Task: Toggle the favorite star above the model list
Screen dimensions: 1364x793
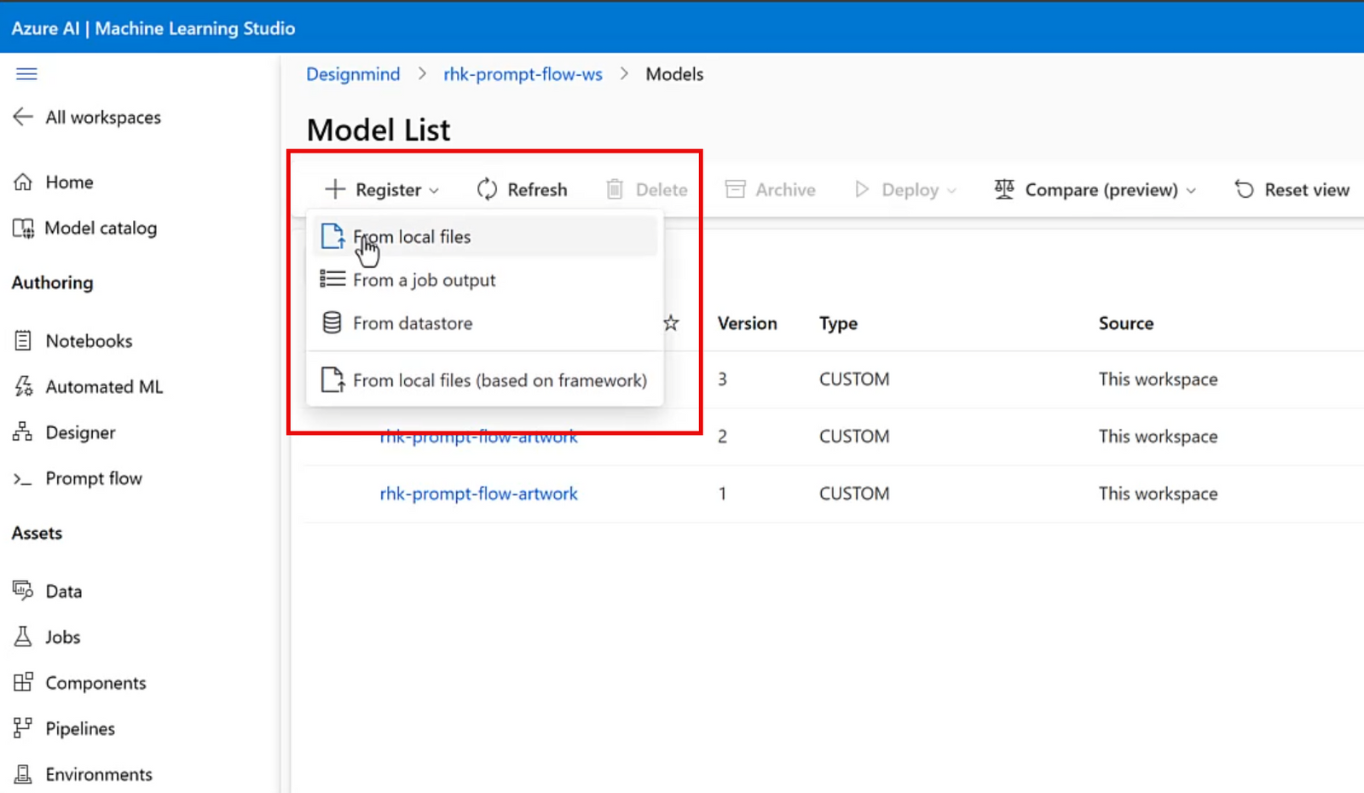Action: pyautogui.click(x=671, y=323)
